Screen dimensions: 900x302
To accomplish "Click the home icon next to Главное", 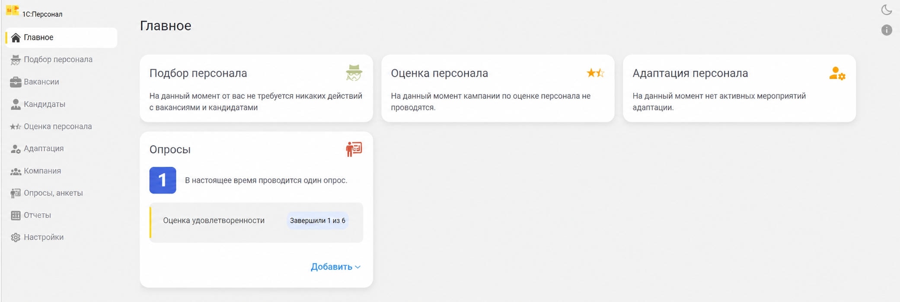I will pyautogui.click(x=16, y=38).
